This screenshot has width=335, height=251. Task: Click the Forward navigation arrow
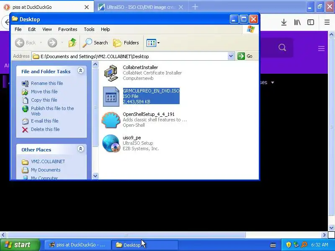pos(52,43)
